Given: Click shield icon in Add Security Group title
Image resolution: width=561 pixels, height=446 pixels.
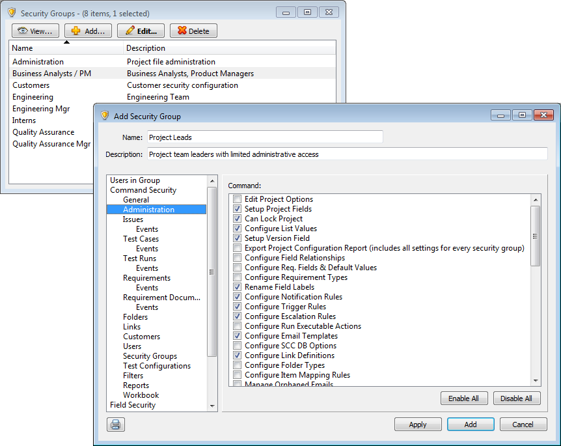Looking at the screenshot, I should [x=105, y=116].
